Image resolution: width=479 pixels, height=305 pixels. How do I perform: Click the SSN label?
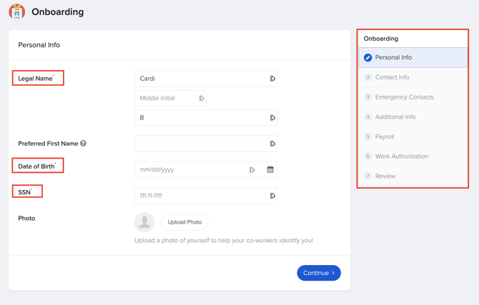(25, 192)
